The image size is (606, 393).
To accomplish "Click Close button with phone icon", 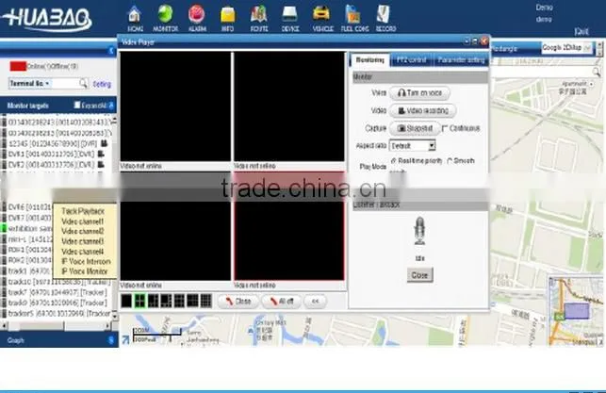I will coord(238,301).
